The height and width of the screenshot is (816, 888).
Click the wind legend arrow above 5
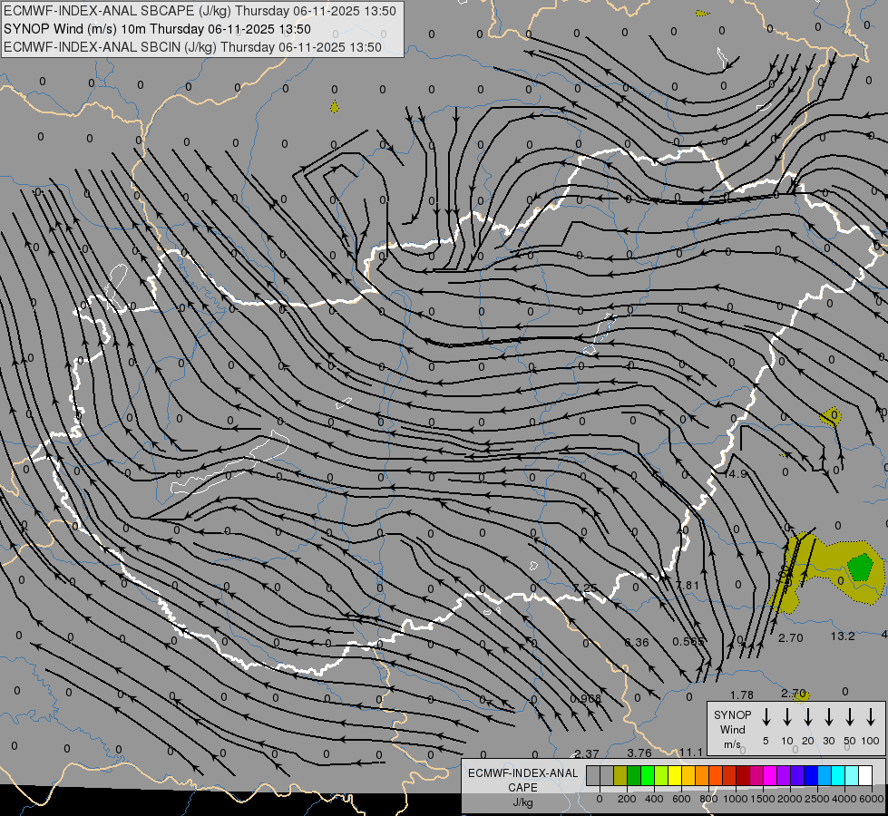tap(766, 717)
